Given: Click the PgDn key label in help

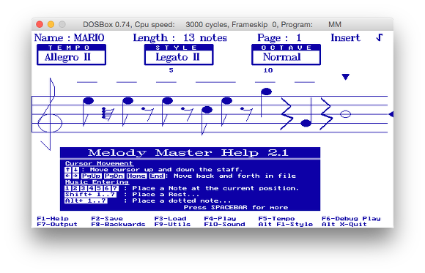Looking at the screenshot, I should click(x=114, y=176).
